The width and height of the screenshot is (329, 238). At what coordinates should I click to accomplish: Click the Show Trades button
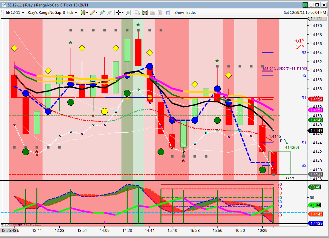[185, 13]
